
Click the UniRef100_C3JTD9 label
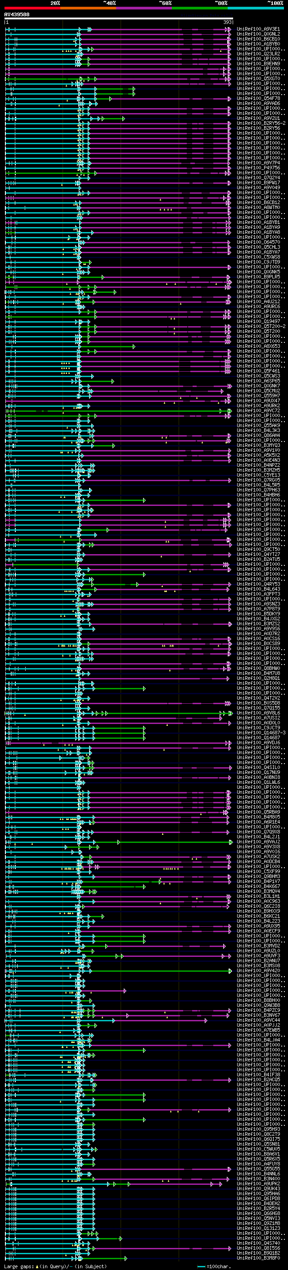point(258,262)
